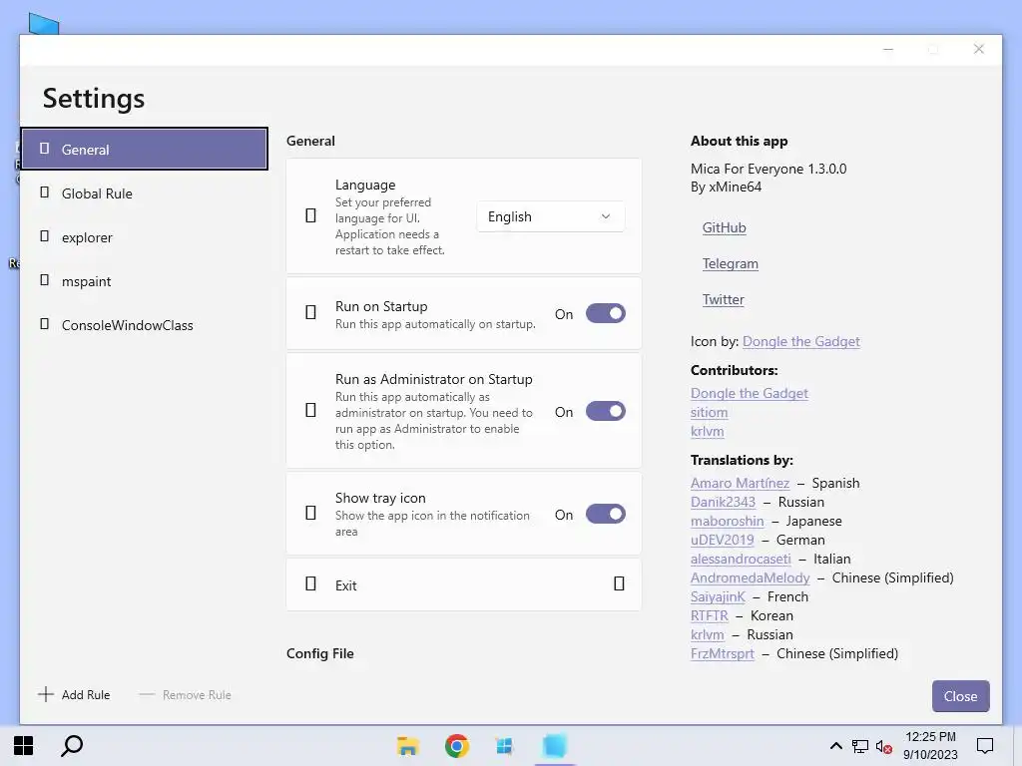Click the Show tray icon setting icon
The height and width of the screenshot is (766, 1022).
click(311, 514)
